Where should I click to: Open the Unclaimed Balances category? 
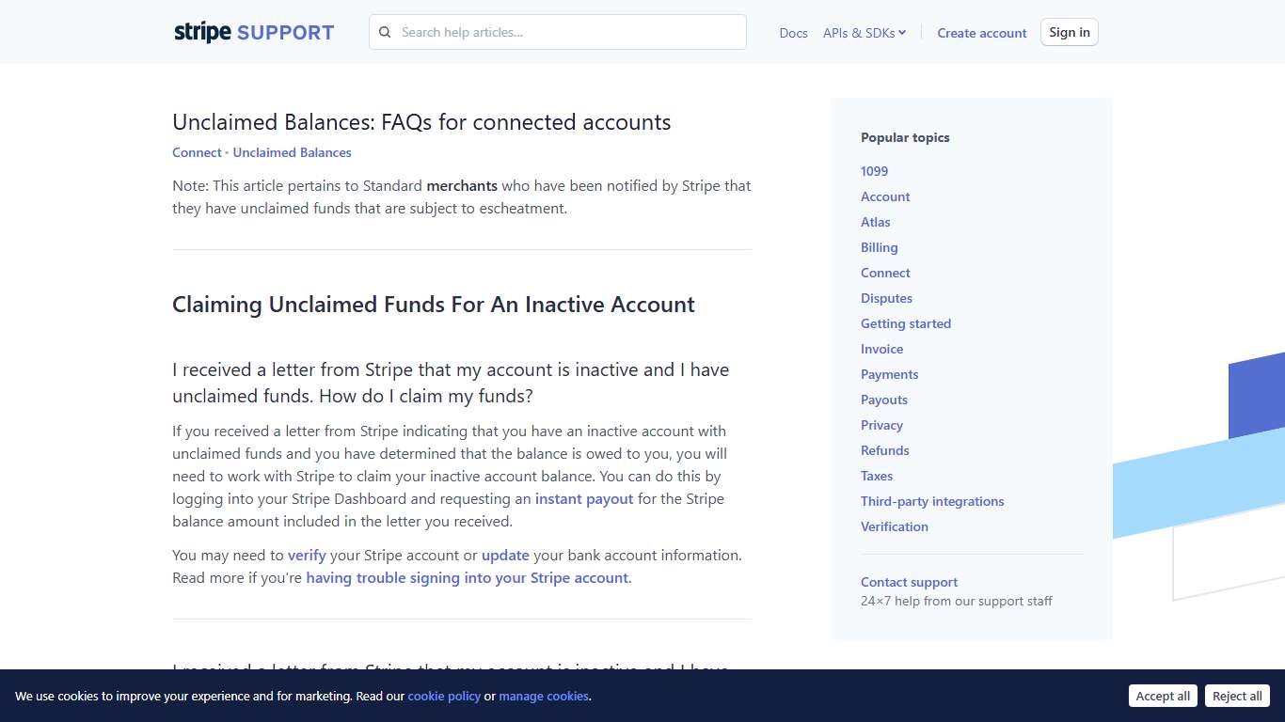(292, 152)
